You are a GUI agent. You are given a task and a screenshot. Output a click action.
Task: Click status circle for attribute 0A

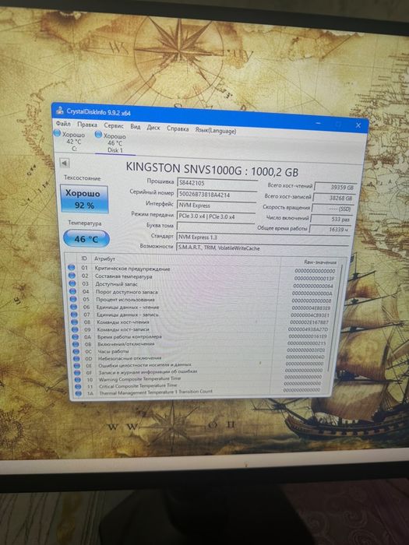click(x=75, y=336)
